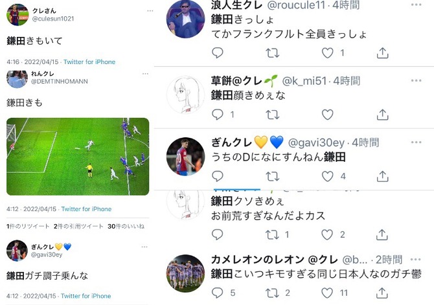This screenshot has height=305, width=434.
Task: Share the ぎんクレ tweet about うちのD
Action: [x=383, y=176]
